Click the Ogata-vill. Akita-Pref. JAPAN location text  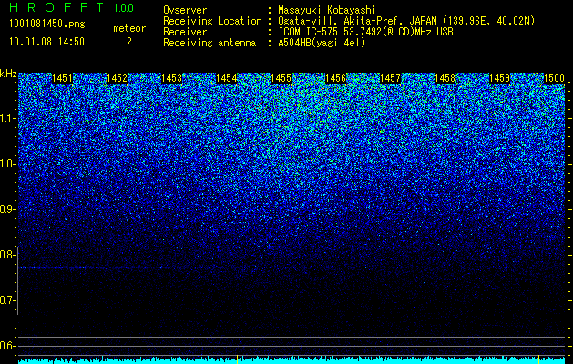point(406,21)
